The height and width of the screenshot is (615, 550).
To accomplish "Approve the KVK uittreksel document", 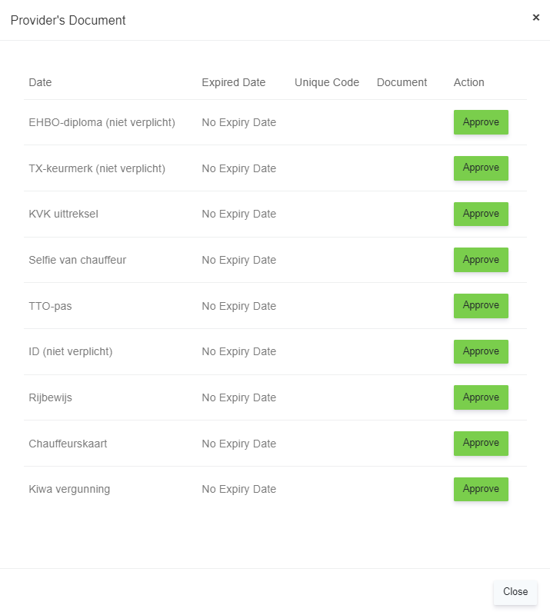I will point(481,214).
